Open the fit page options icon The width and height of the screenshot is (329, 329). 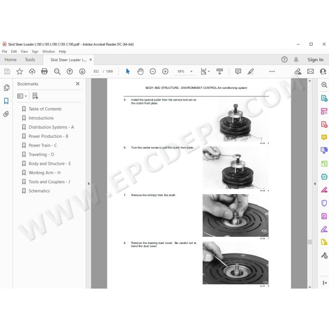coord(205,71)
